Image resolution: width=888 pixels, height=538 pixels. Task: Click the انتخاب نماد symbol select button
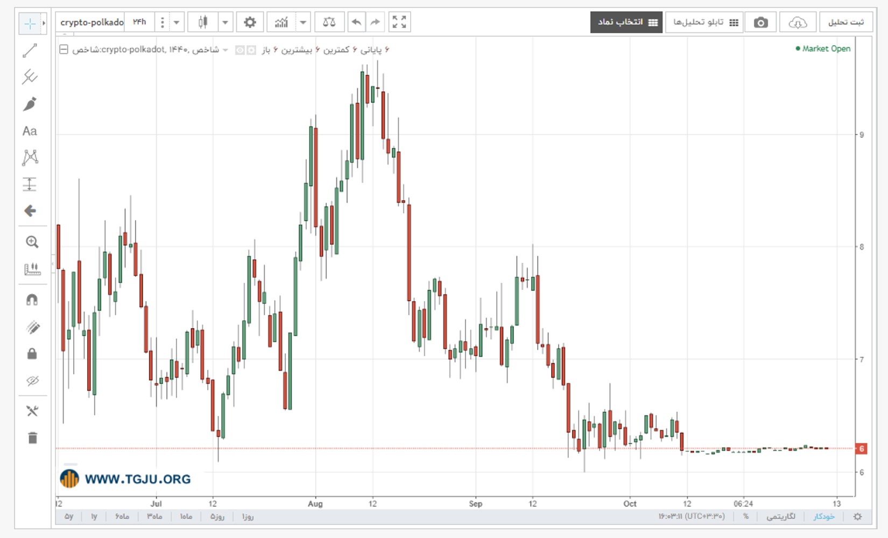point(626,23)
